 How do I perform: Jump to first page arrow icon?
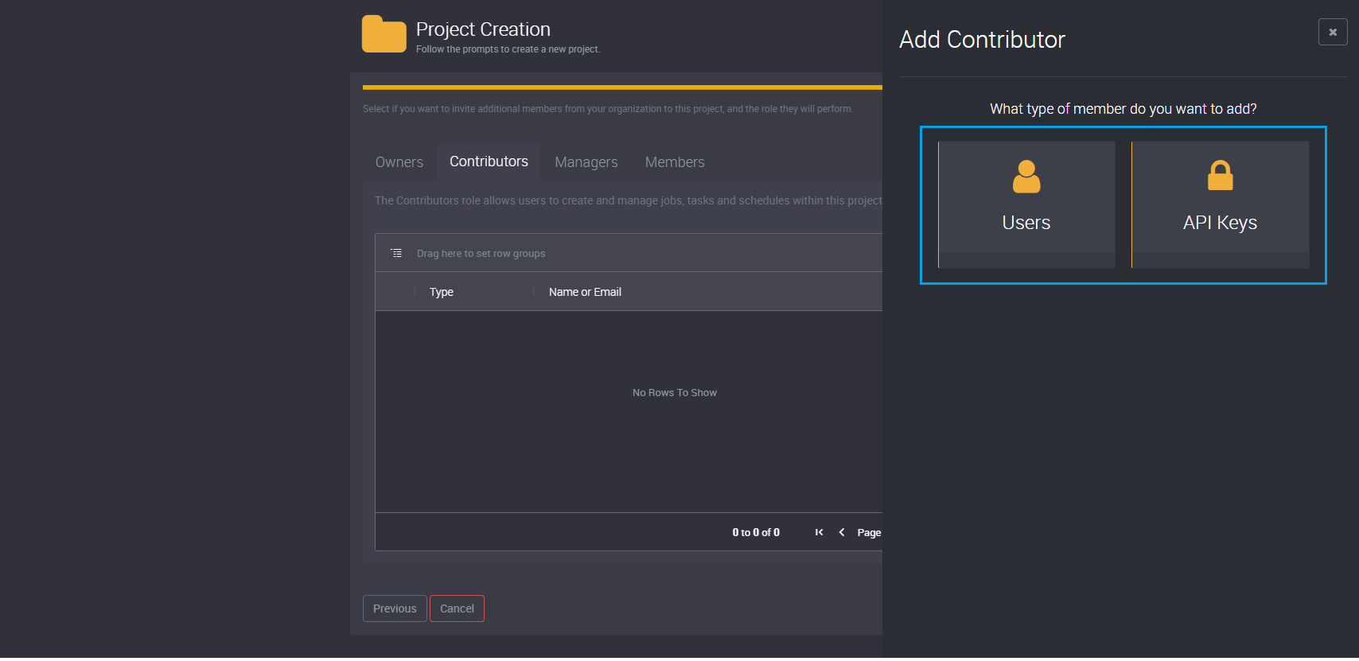819,532
